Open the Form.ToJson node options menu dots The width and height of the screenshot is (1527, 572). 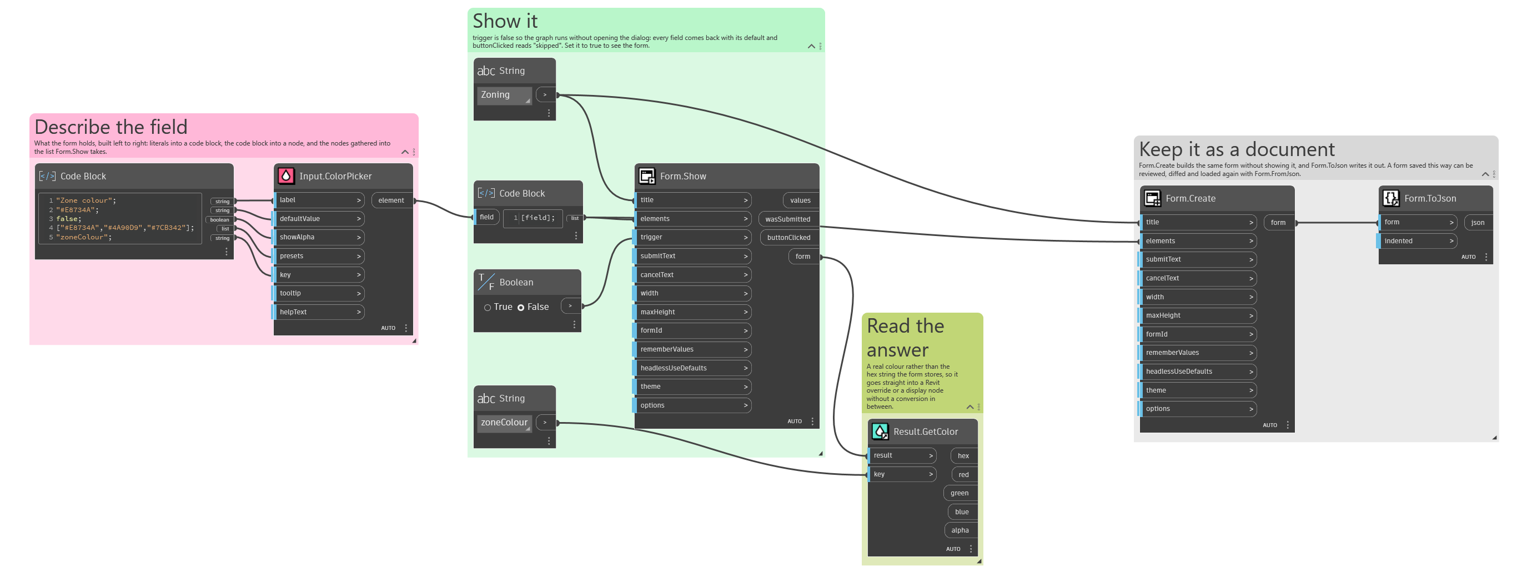click(x=1486, y=257)
